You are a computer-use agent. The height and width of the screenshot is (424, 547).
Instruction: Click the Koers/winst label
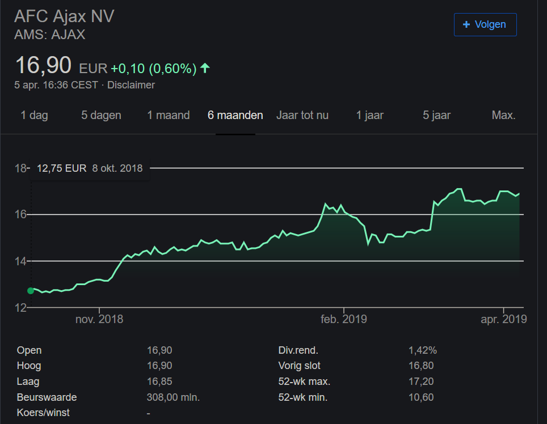coord(43,413)
